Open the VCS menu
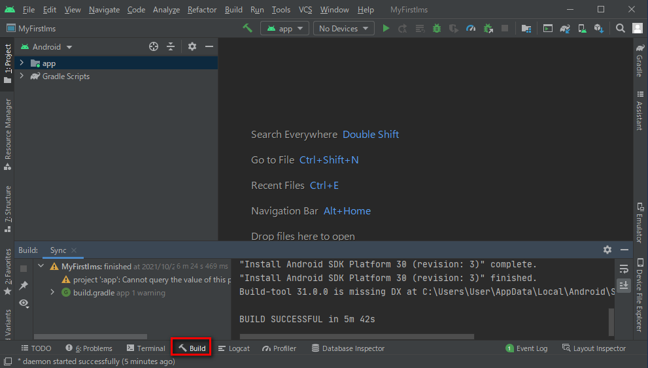 pyautogui.click(x=305, y=10)
